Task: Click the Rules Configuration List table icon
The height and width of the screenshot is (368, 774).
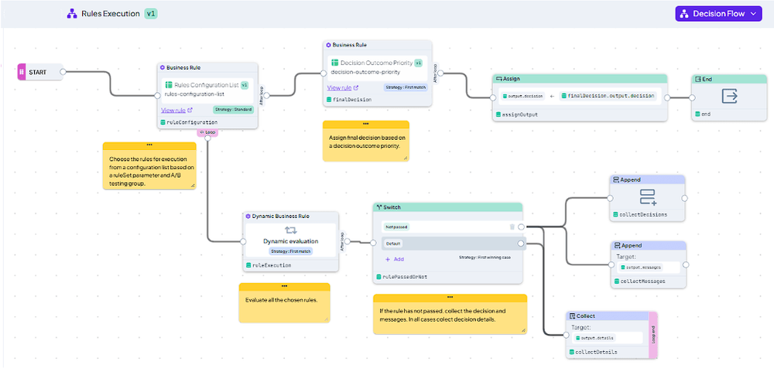Action: [x=168, y=85]
